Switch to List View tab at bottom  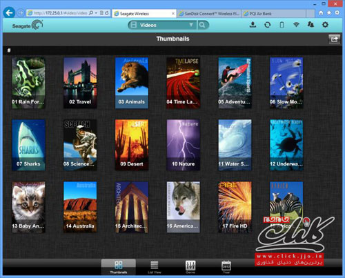[x=155, y=267]
